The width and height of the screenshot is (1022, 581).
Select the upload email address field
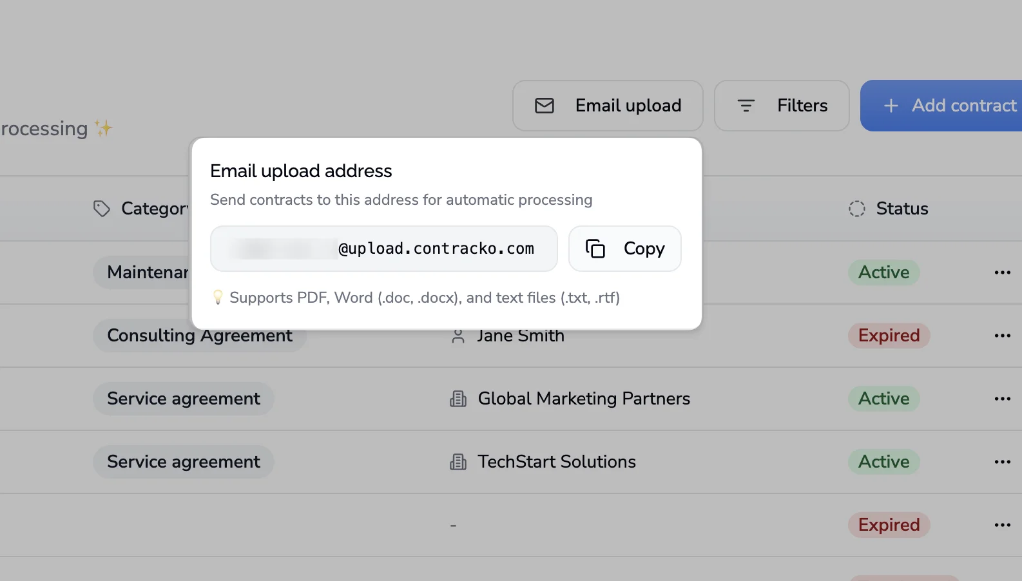[383, 249]
